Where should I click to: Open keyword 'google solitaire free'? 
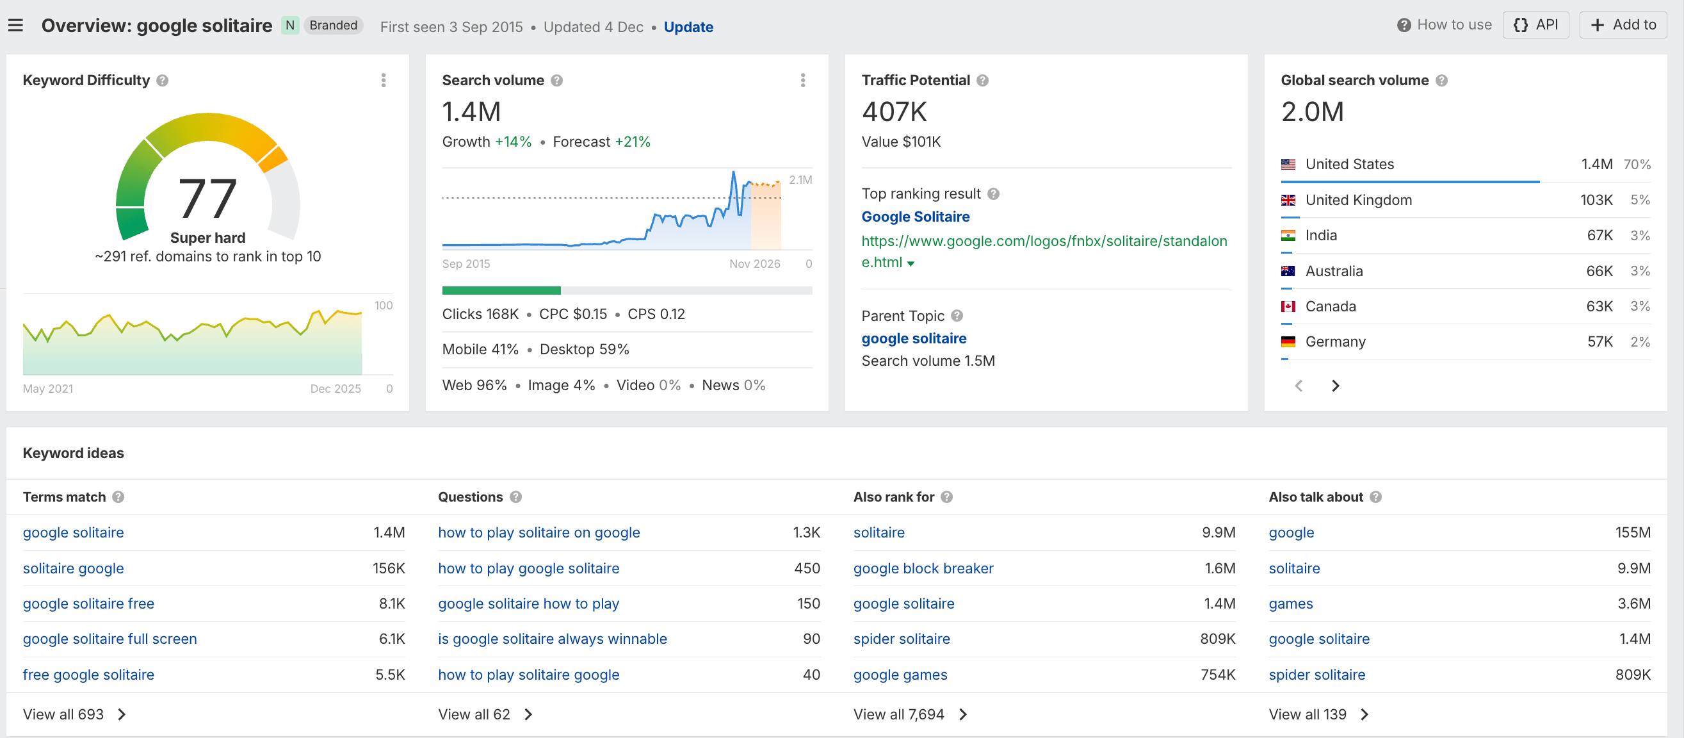pos(88,604)
